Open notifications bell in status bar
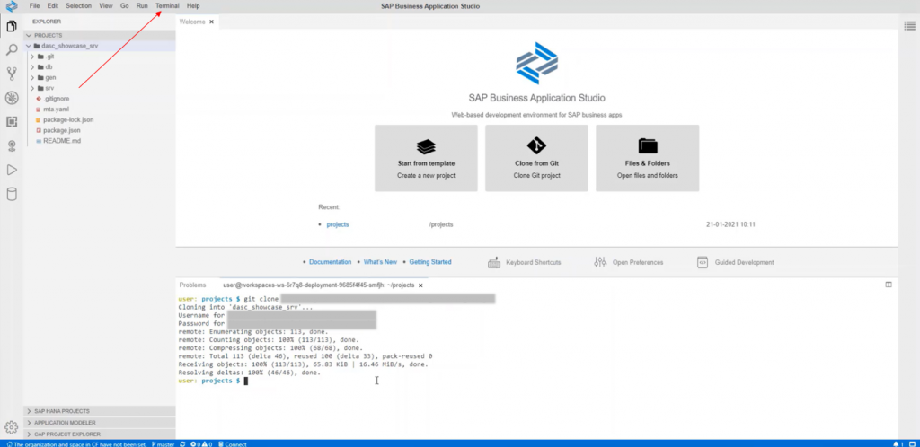 tap(898, 444)
